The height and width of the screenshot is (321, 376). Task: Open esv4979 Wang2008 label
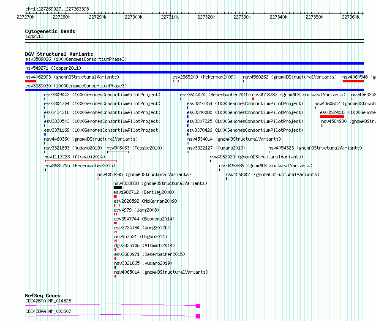pyautogui.click(x=136, y=210)
